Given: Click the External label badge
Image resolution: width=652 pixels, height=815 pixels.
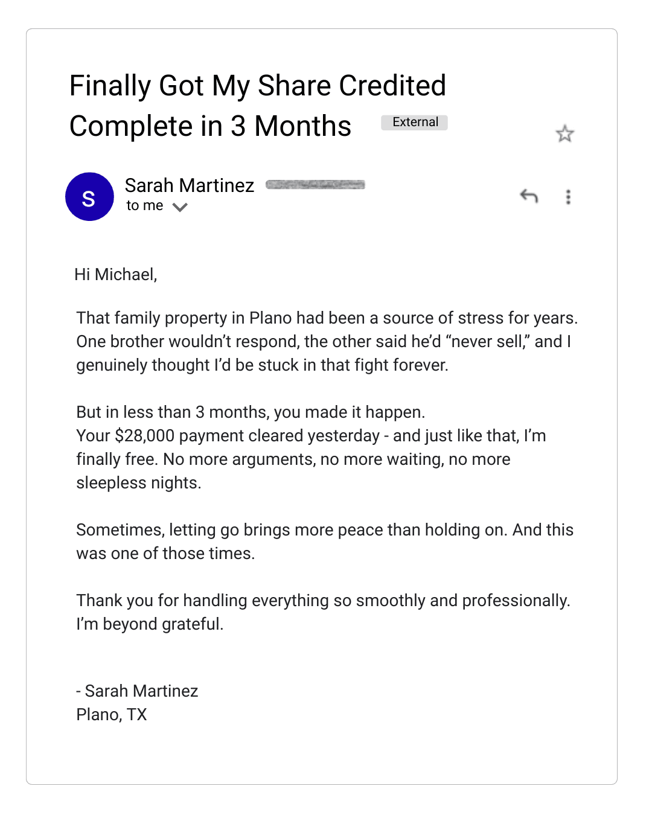Looking at the screenshot, I should coord(414,123).
